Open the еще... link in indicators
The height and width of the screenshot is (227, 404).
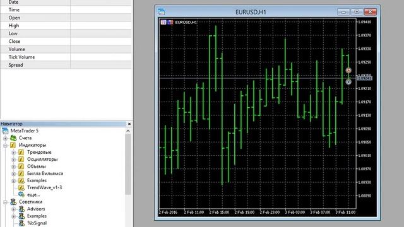pyautogui.click(x=33, y=195)
